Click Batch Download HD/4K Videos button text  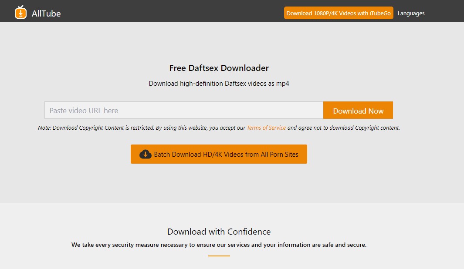click(x=226, y=155)
